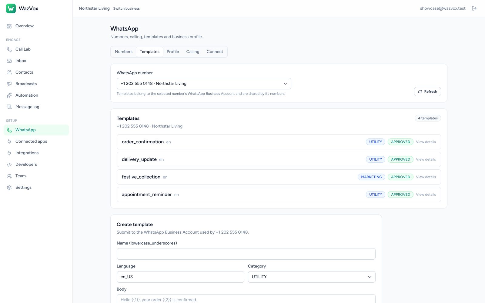Click the WazVox logo icon

pos(11,8)
